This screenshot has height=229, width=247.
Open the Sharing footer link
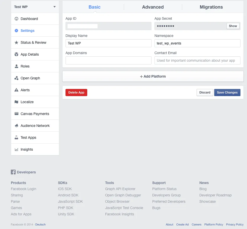pos(17,195)
